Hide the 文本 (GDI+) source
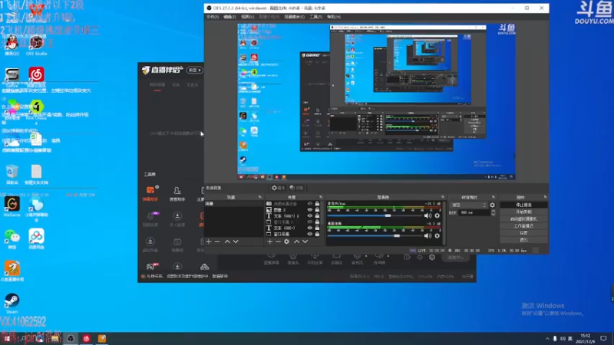Screen dimensions: 614x345 point(310,228)
